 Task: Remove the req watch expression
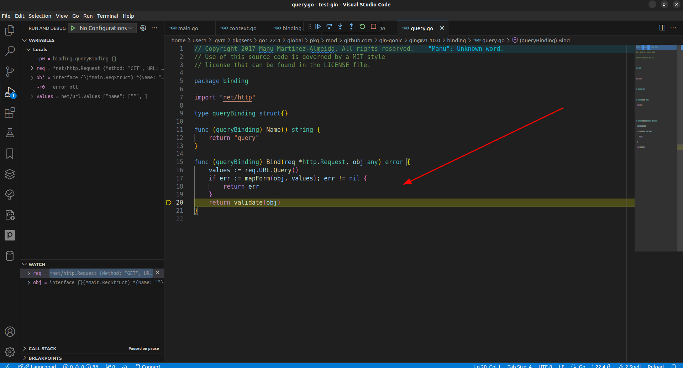(x=157, y=273)
